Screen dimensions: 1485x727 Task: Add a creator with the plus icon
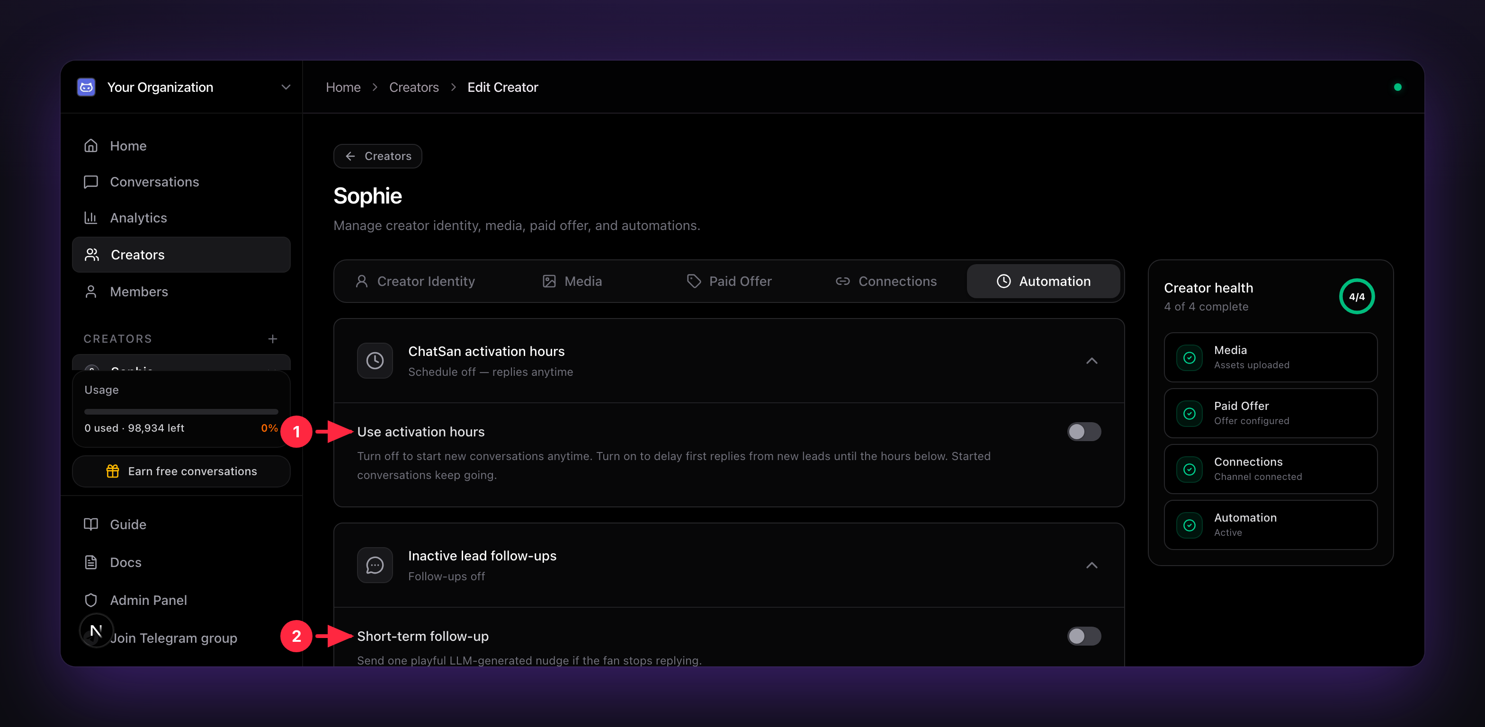coord(273,339)
